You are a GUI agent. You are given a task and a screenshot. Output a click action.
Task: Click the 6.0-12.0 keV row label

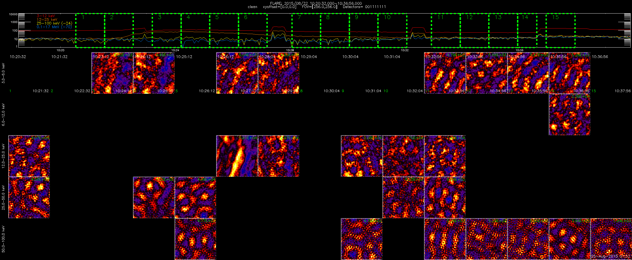pos(3,115)
